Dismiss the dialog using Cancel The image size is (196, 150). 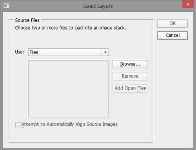tap(172, 35)
